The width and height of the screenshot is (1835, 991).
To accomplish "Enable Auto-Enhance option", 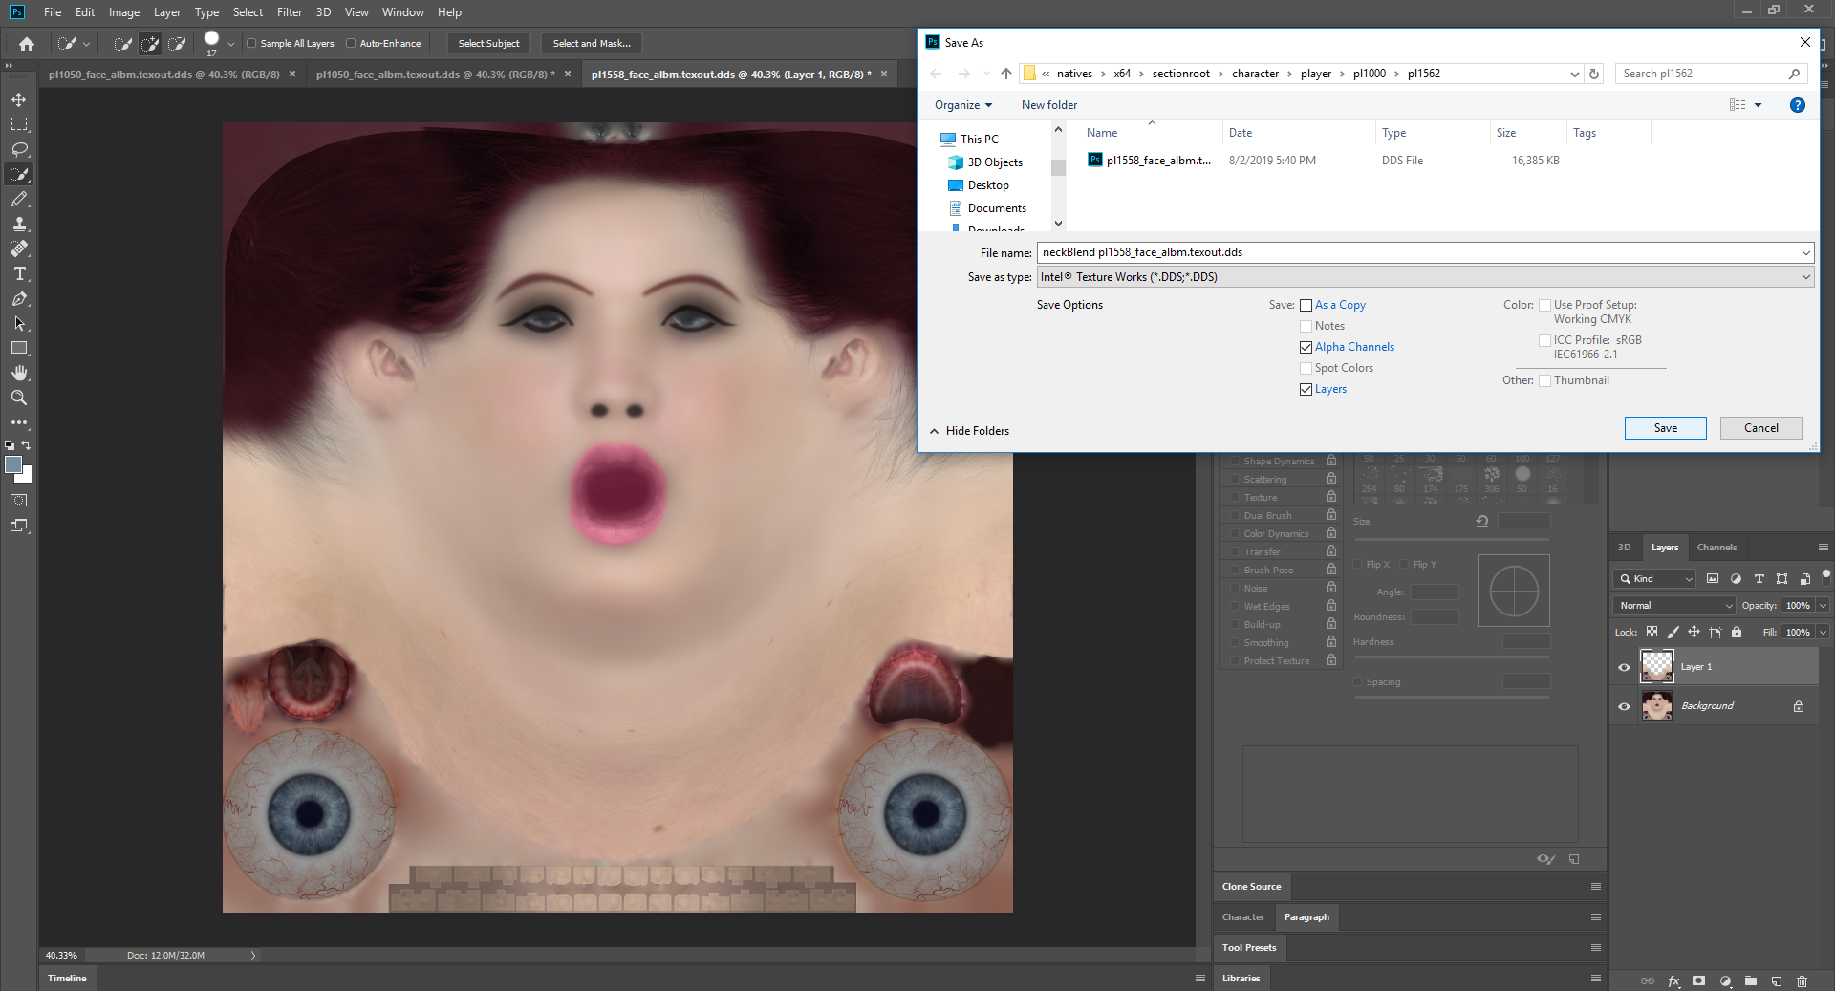I will pos(351,43).
